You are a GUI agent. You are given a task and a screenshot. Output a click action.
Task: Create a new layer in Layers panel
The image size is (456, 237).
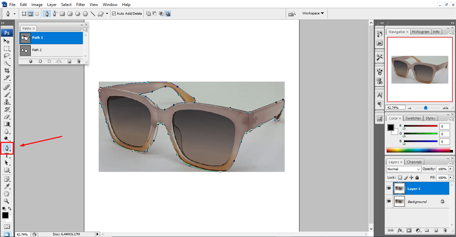(436, 230)
